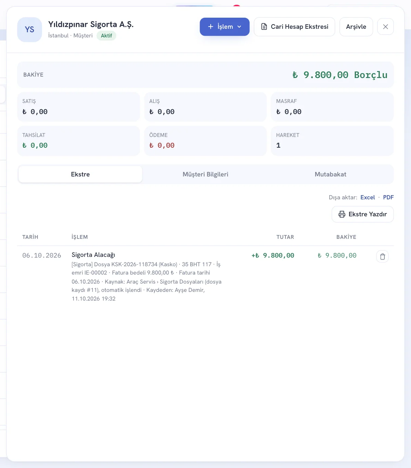Click the Sigorta Alacağı transaction title
This screenshot has height=468, width=411.
click(x=93, y=255)
